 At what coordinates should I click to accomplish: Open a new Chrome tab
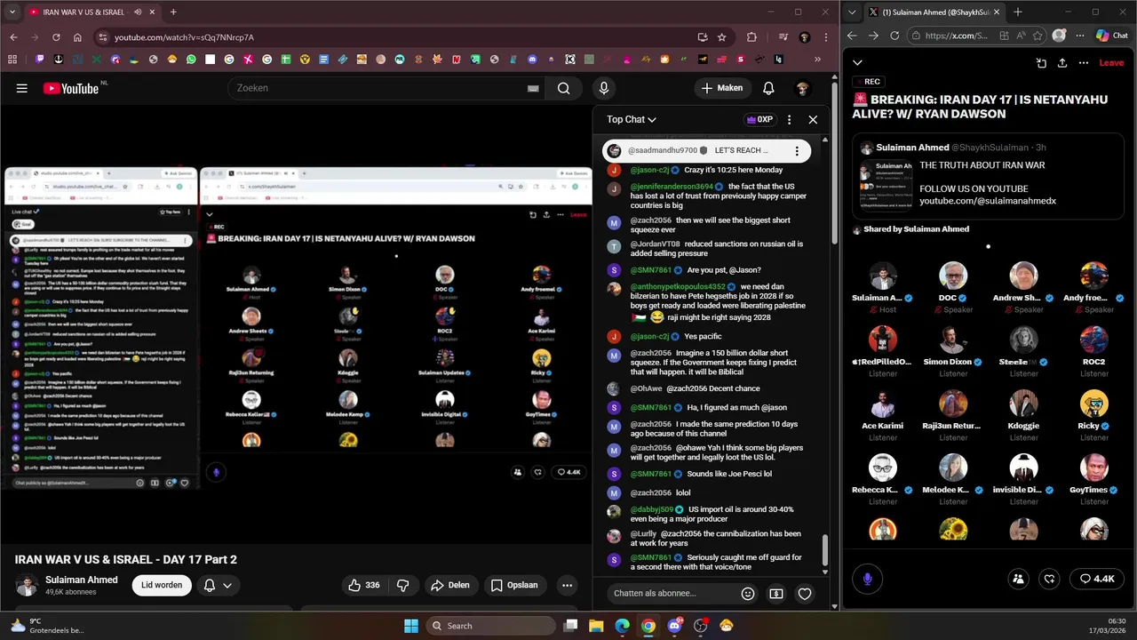[173, 12]
